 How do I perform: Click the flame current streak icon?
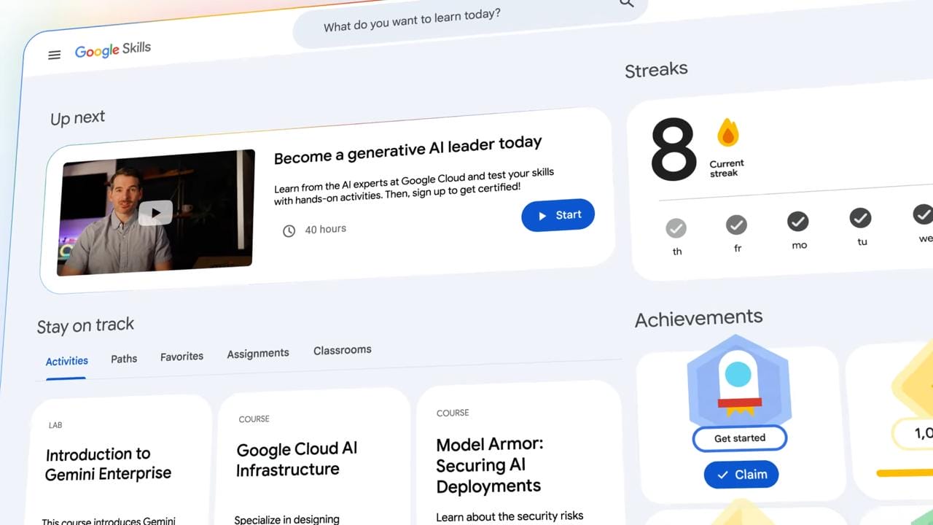click(727, 133)
